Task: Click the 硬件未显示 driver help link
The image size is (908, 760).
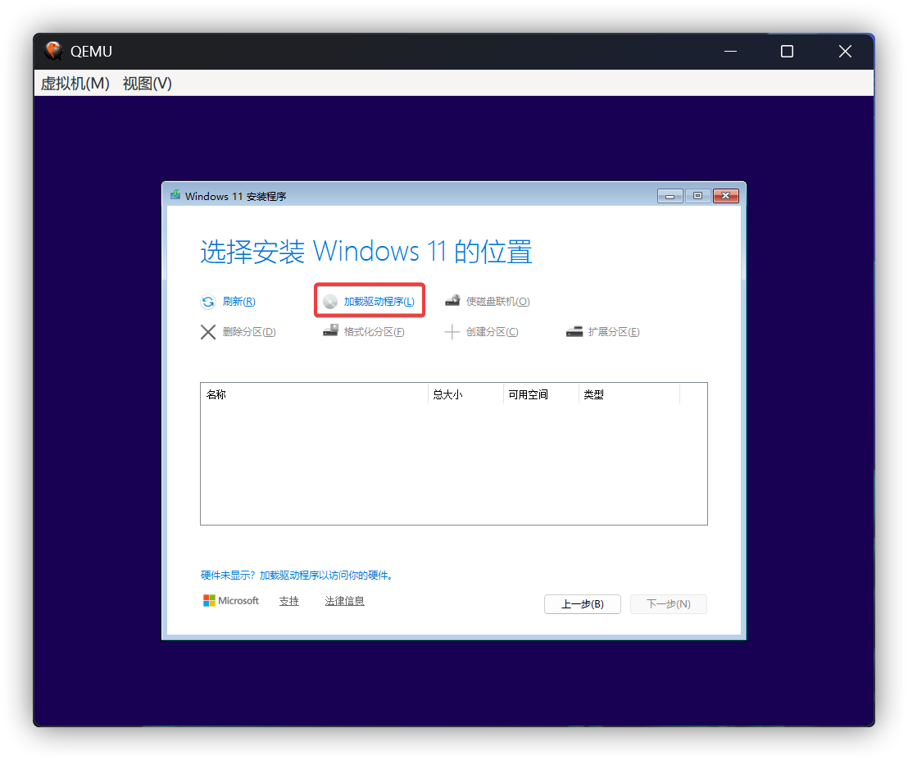Action: [297, 575]
